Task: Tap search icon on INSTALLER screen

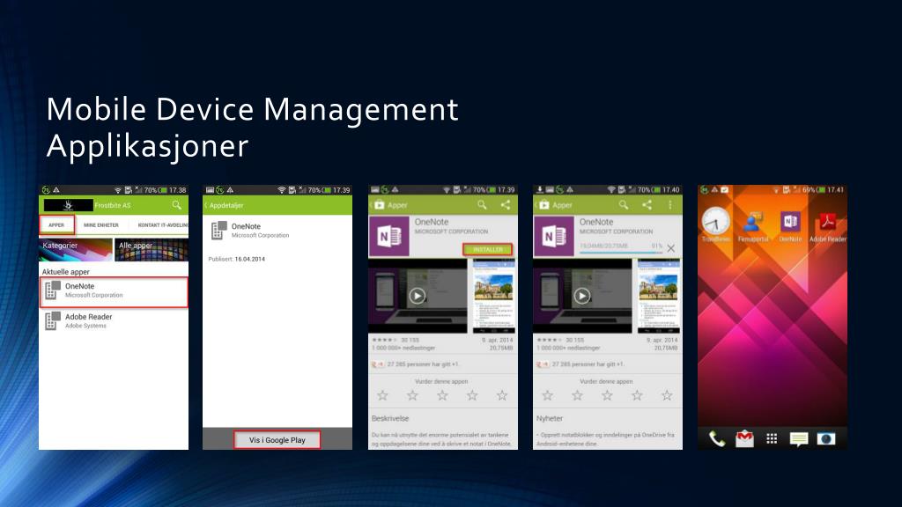Action: pos(482,204)
